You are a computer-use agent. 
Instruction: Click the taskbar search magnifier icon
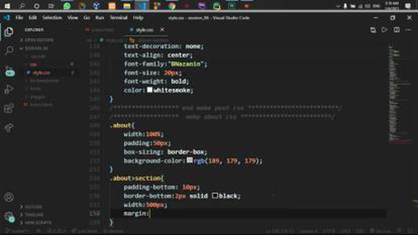pyautogui.click(x=22, y=6)
